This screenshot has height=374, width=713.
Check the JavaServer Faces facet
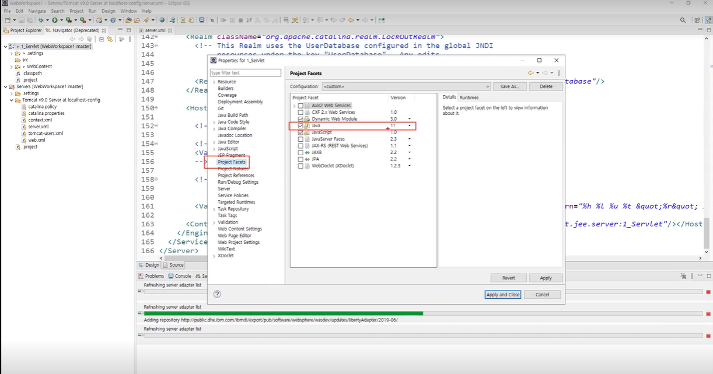coord(300,139)
